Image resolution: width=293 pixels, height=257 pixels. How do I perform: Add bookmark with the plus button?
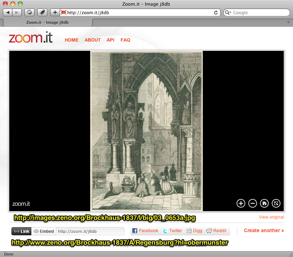(x=55, y=12)
